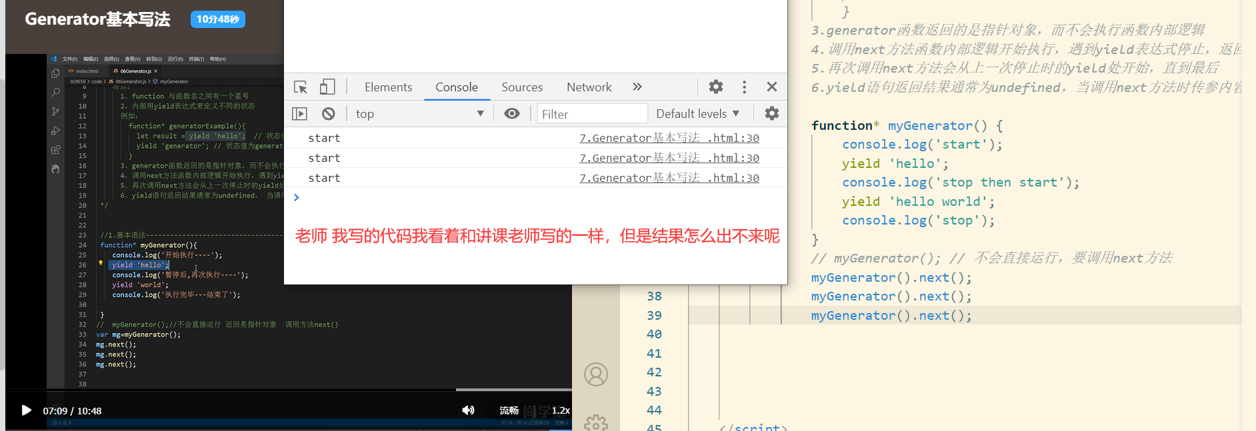Open console settings gear next to Default levels
The width and height of the screenshot is (1256, 431).
click(x=771, y=114)
